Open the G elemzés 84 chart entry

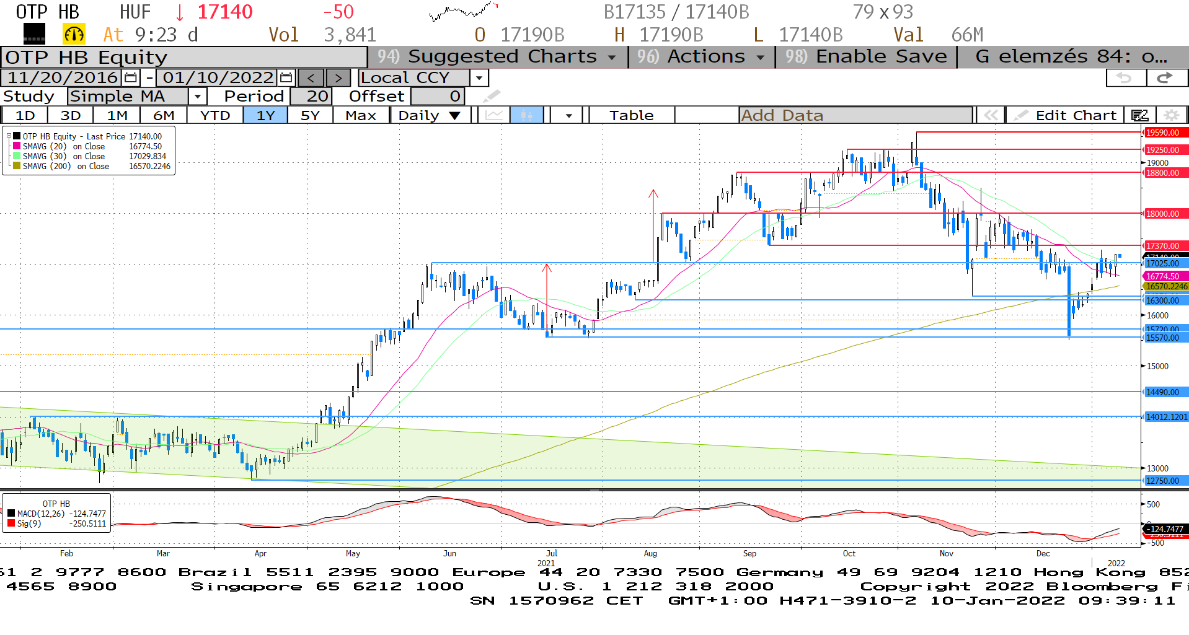pos(1073,56)
